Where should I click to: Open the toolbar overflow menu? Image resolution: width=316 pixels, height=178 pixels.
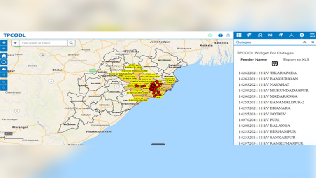pos(312,35)
